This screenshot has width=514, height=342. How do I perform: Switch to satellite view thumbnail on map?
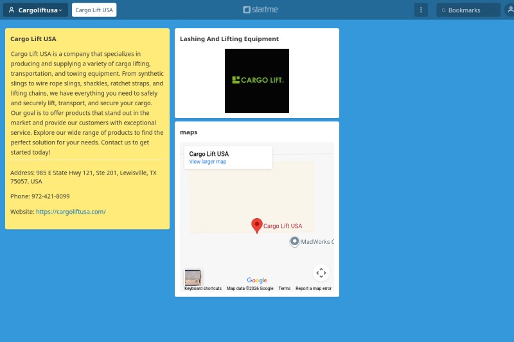193,278
